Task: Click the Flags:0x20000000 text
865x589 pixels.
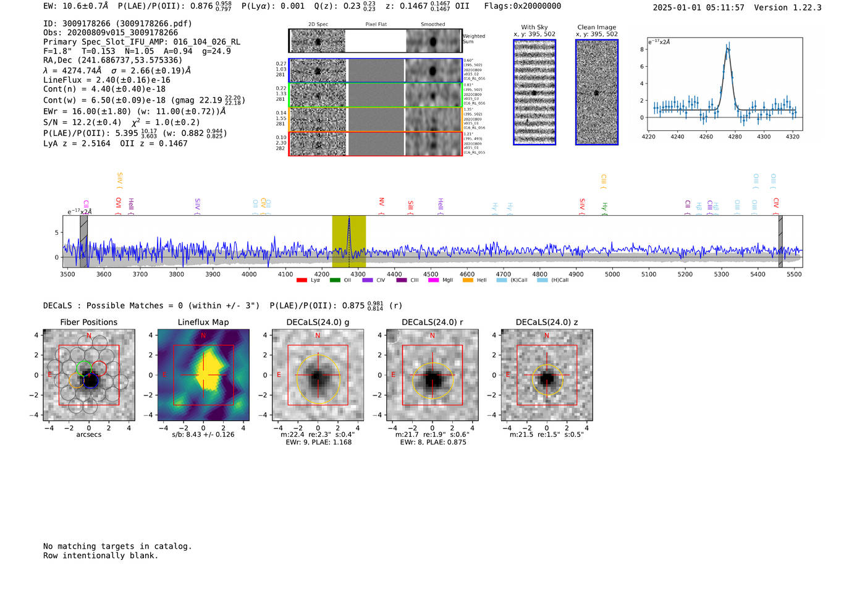Action: click(x=523, y=6)
